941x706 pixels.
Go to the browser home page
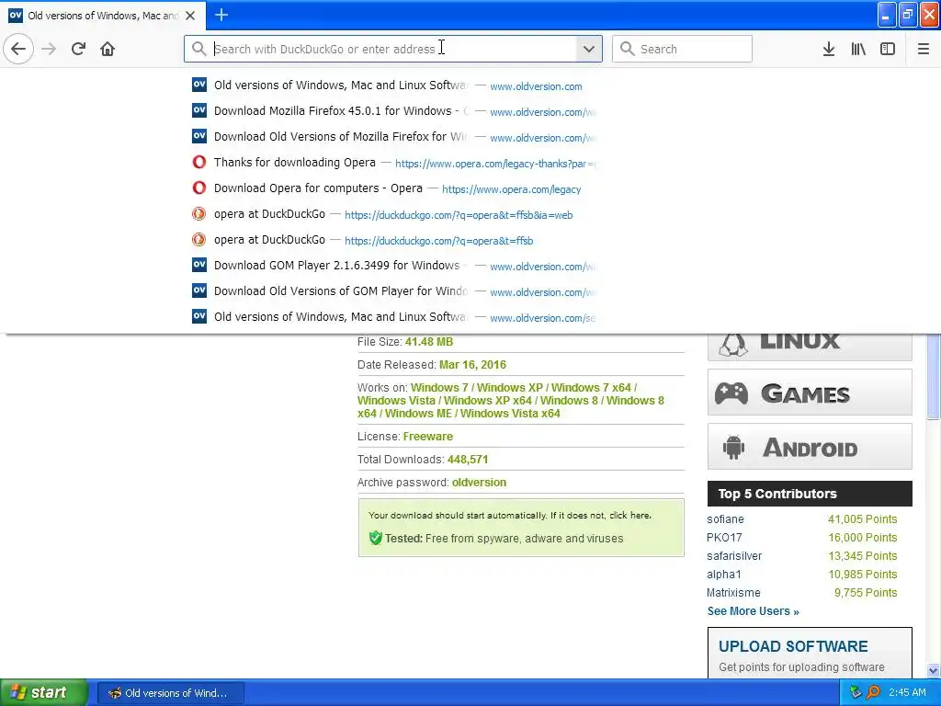tap(108, 49)
